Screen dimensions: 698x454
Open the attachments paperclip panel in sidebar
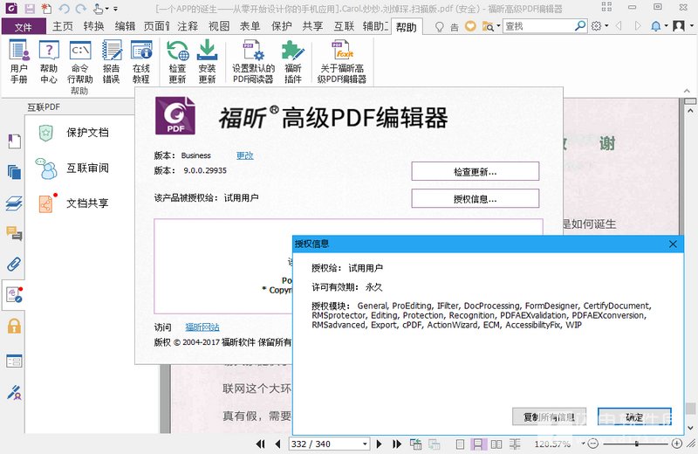[14, 264]
